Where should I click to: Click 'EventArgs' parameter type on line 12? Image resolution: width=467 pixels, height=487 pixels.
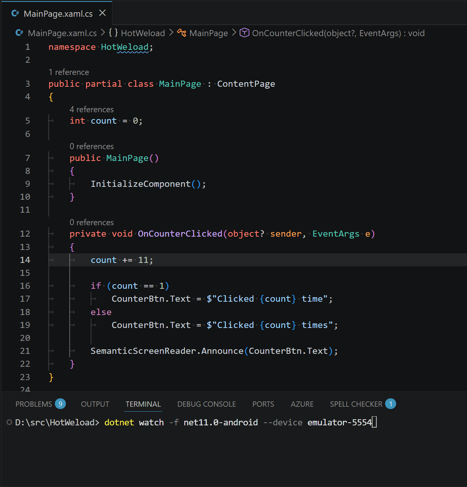336,234
